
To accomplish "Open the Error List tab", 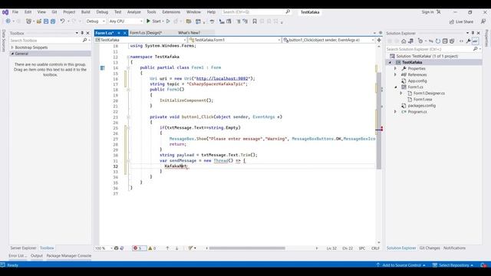I will [x=18, y=255].
